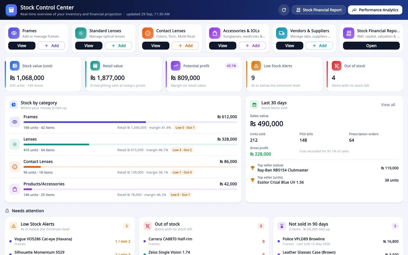Screen dimensions: 408x255
Task: Add a new Contact Lens item
Action: coord(185,46)
